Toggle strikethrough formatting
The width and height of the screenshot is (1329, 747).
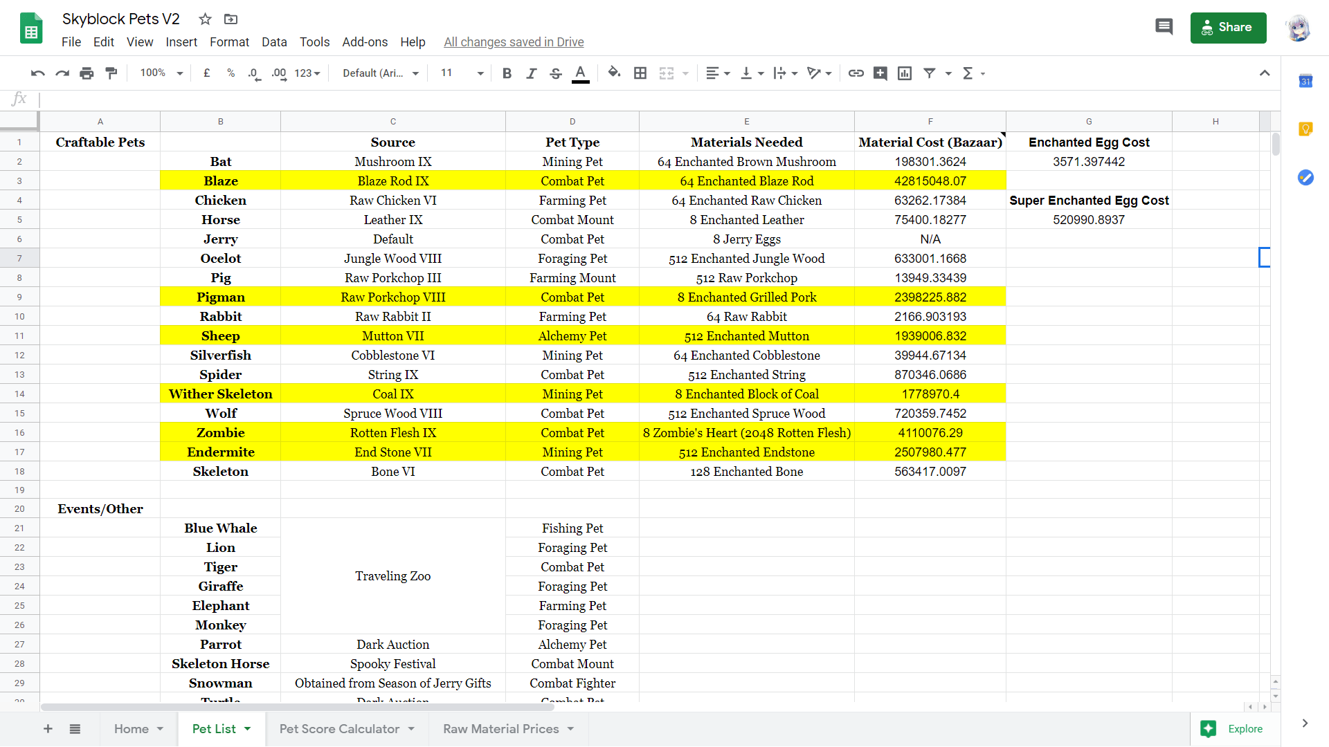pos(555,73)
